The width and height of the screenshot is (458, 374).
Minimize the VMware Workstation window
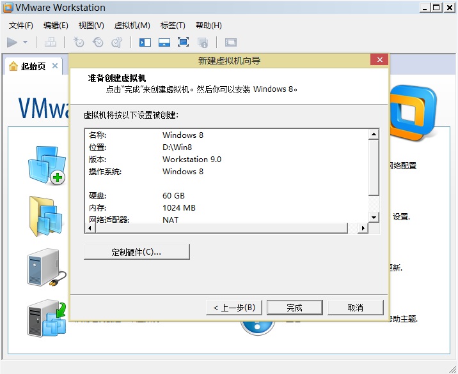tap(425, 8)
